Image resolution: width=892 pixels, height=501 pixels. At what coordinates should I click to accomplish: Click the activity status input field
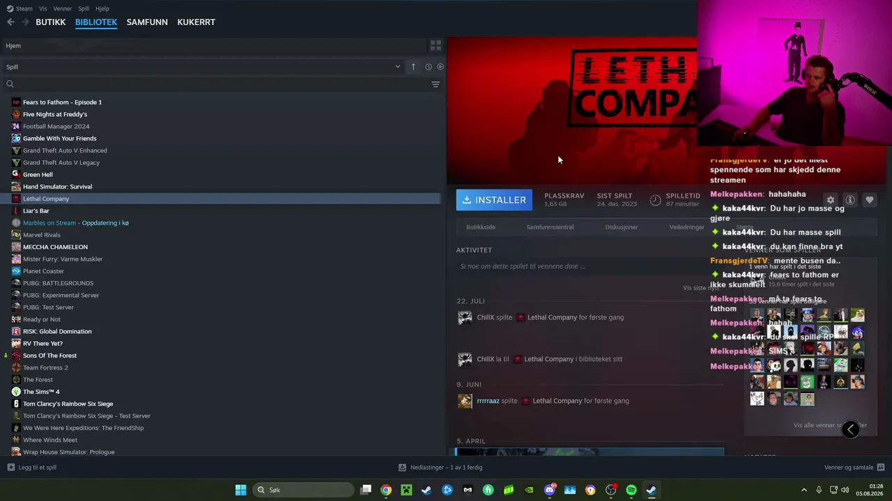coord(589,267)
